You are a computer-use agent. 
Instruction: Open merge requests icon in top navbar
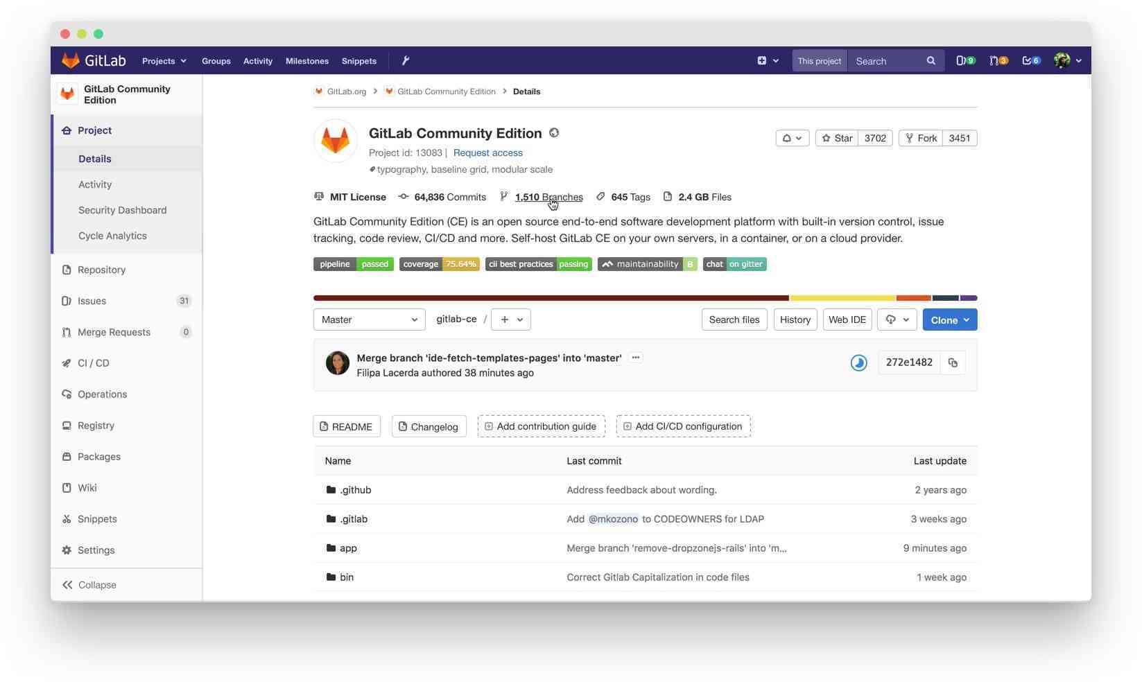coord(998,61)
